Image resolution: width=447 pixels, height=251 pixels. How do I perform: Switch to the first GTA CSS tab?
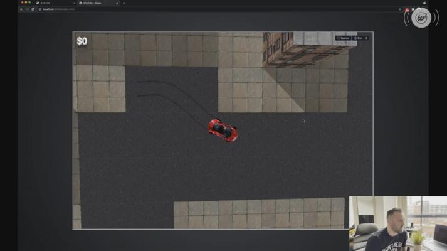(x=53, y=3)
